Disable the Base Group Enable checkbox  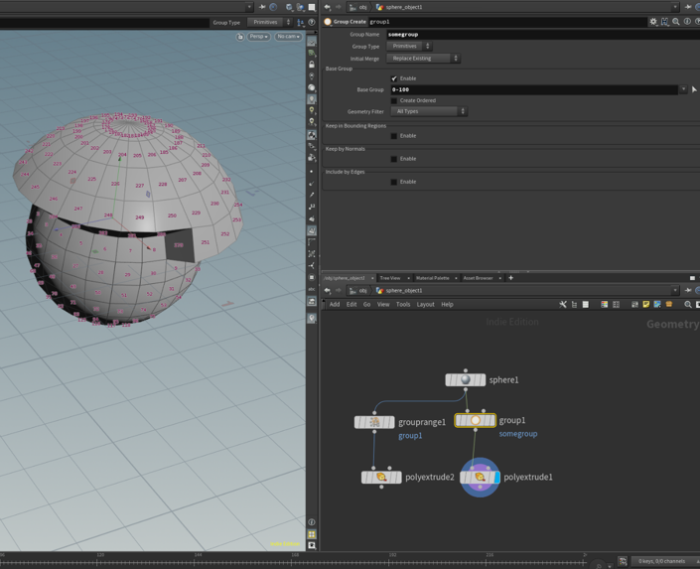coord(394,78)
